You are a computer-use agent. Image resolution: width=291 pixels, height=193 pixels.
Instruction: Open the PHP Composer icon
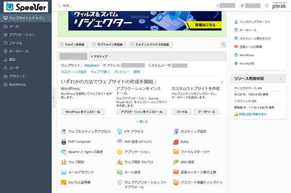64,142
